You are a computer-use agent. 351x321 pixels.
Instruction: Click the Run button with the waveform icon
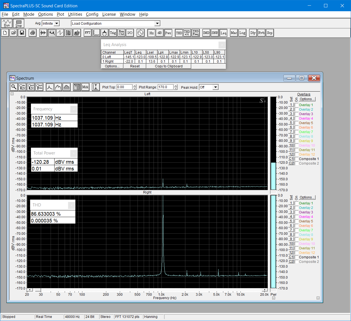pyautogui.click(x=7, y=23)
